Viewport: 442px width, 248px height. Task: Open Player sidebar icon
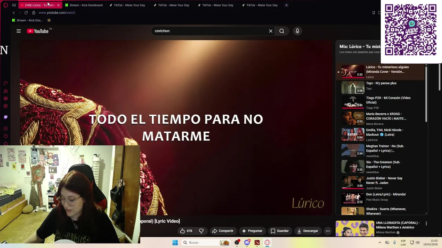(x=6, y=128)
